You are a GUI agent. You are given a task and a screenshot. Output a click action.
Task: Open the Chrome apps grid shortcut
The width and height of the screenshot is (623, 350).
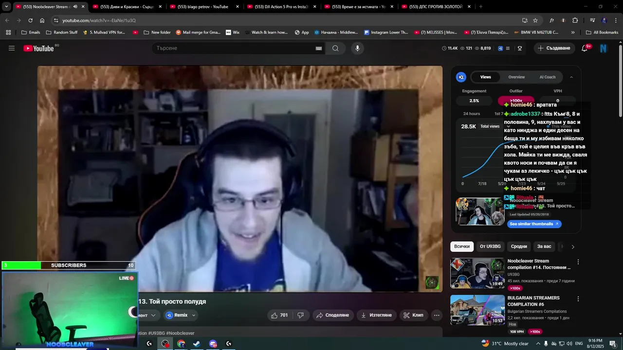tap(8, 33)
